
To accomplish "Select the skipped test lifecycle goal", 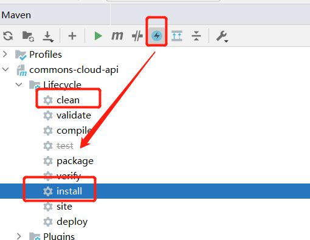I will pos(65,146).
